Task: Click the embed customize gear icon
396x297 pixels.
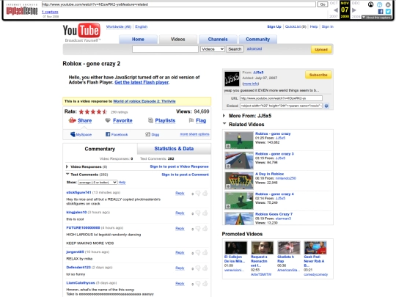Action: [326, 106]
